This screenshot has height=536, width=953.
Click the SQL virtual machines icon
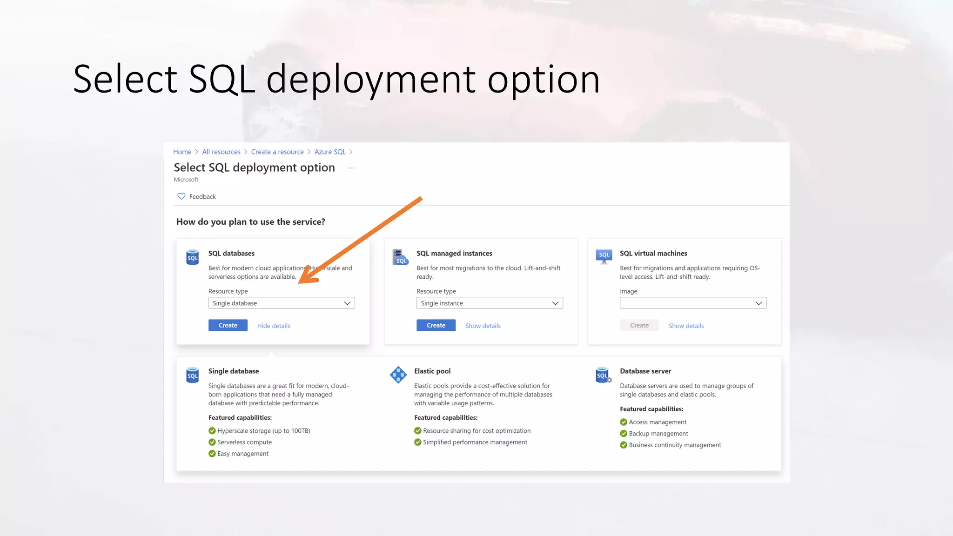(604, 256)
